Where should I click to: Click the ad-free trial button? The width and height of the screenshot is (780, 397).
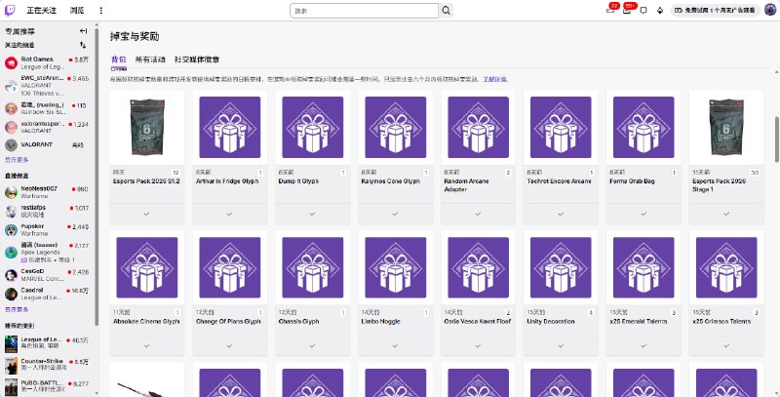716,10
